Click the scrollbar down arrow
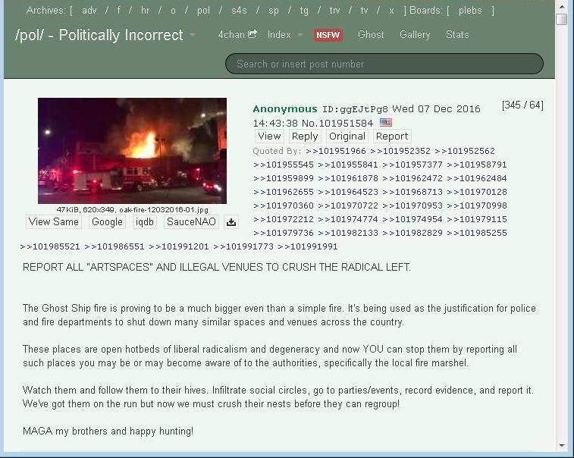 [x=561, y=446]
